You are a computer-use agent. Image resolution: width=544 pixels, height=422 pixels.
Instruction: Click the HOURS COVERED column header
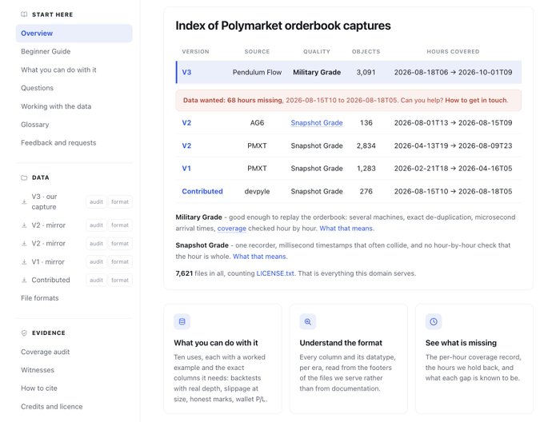pos(453,51)
